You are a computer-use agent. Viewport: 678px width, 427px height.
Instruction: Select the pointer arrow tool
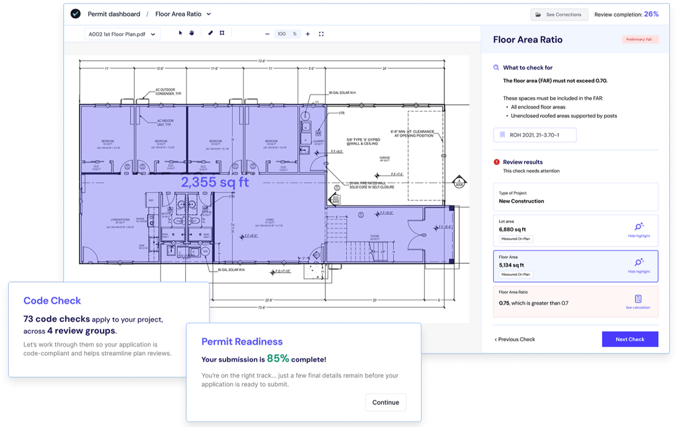pyautogui.click(x=181, y=33)
